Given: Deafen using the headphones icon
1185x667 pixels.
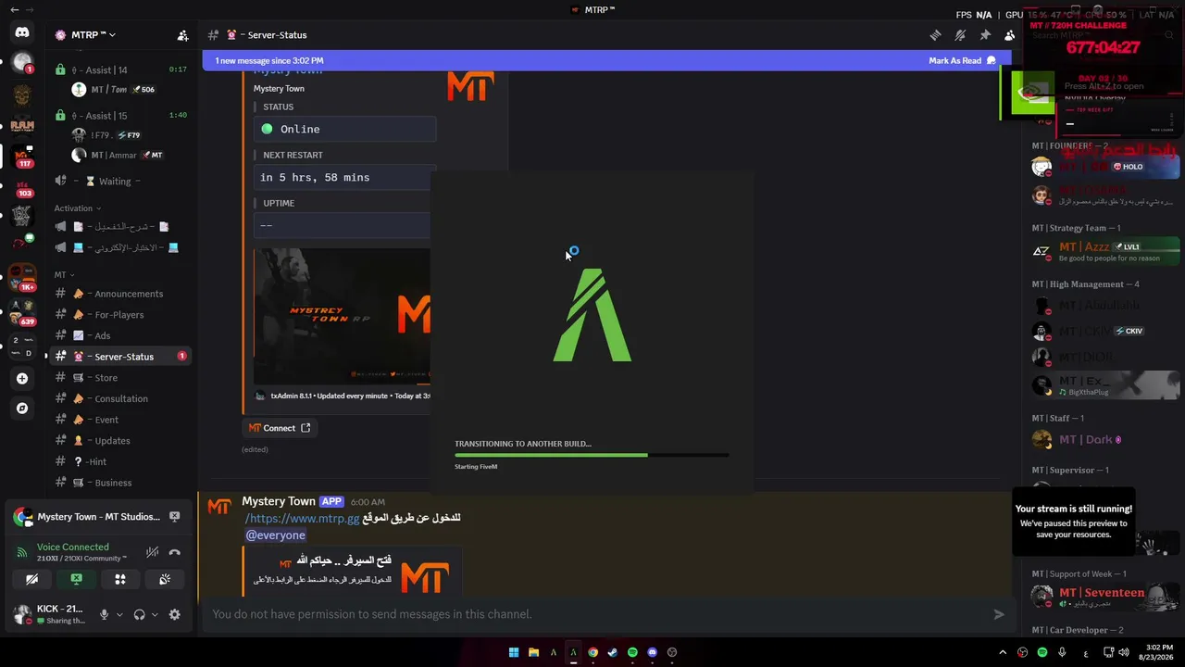Looking at the screenshot, I should click(x=139, y=614).
